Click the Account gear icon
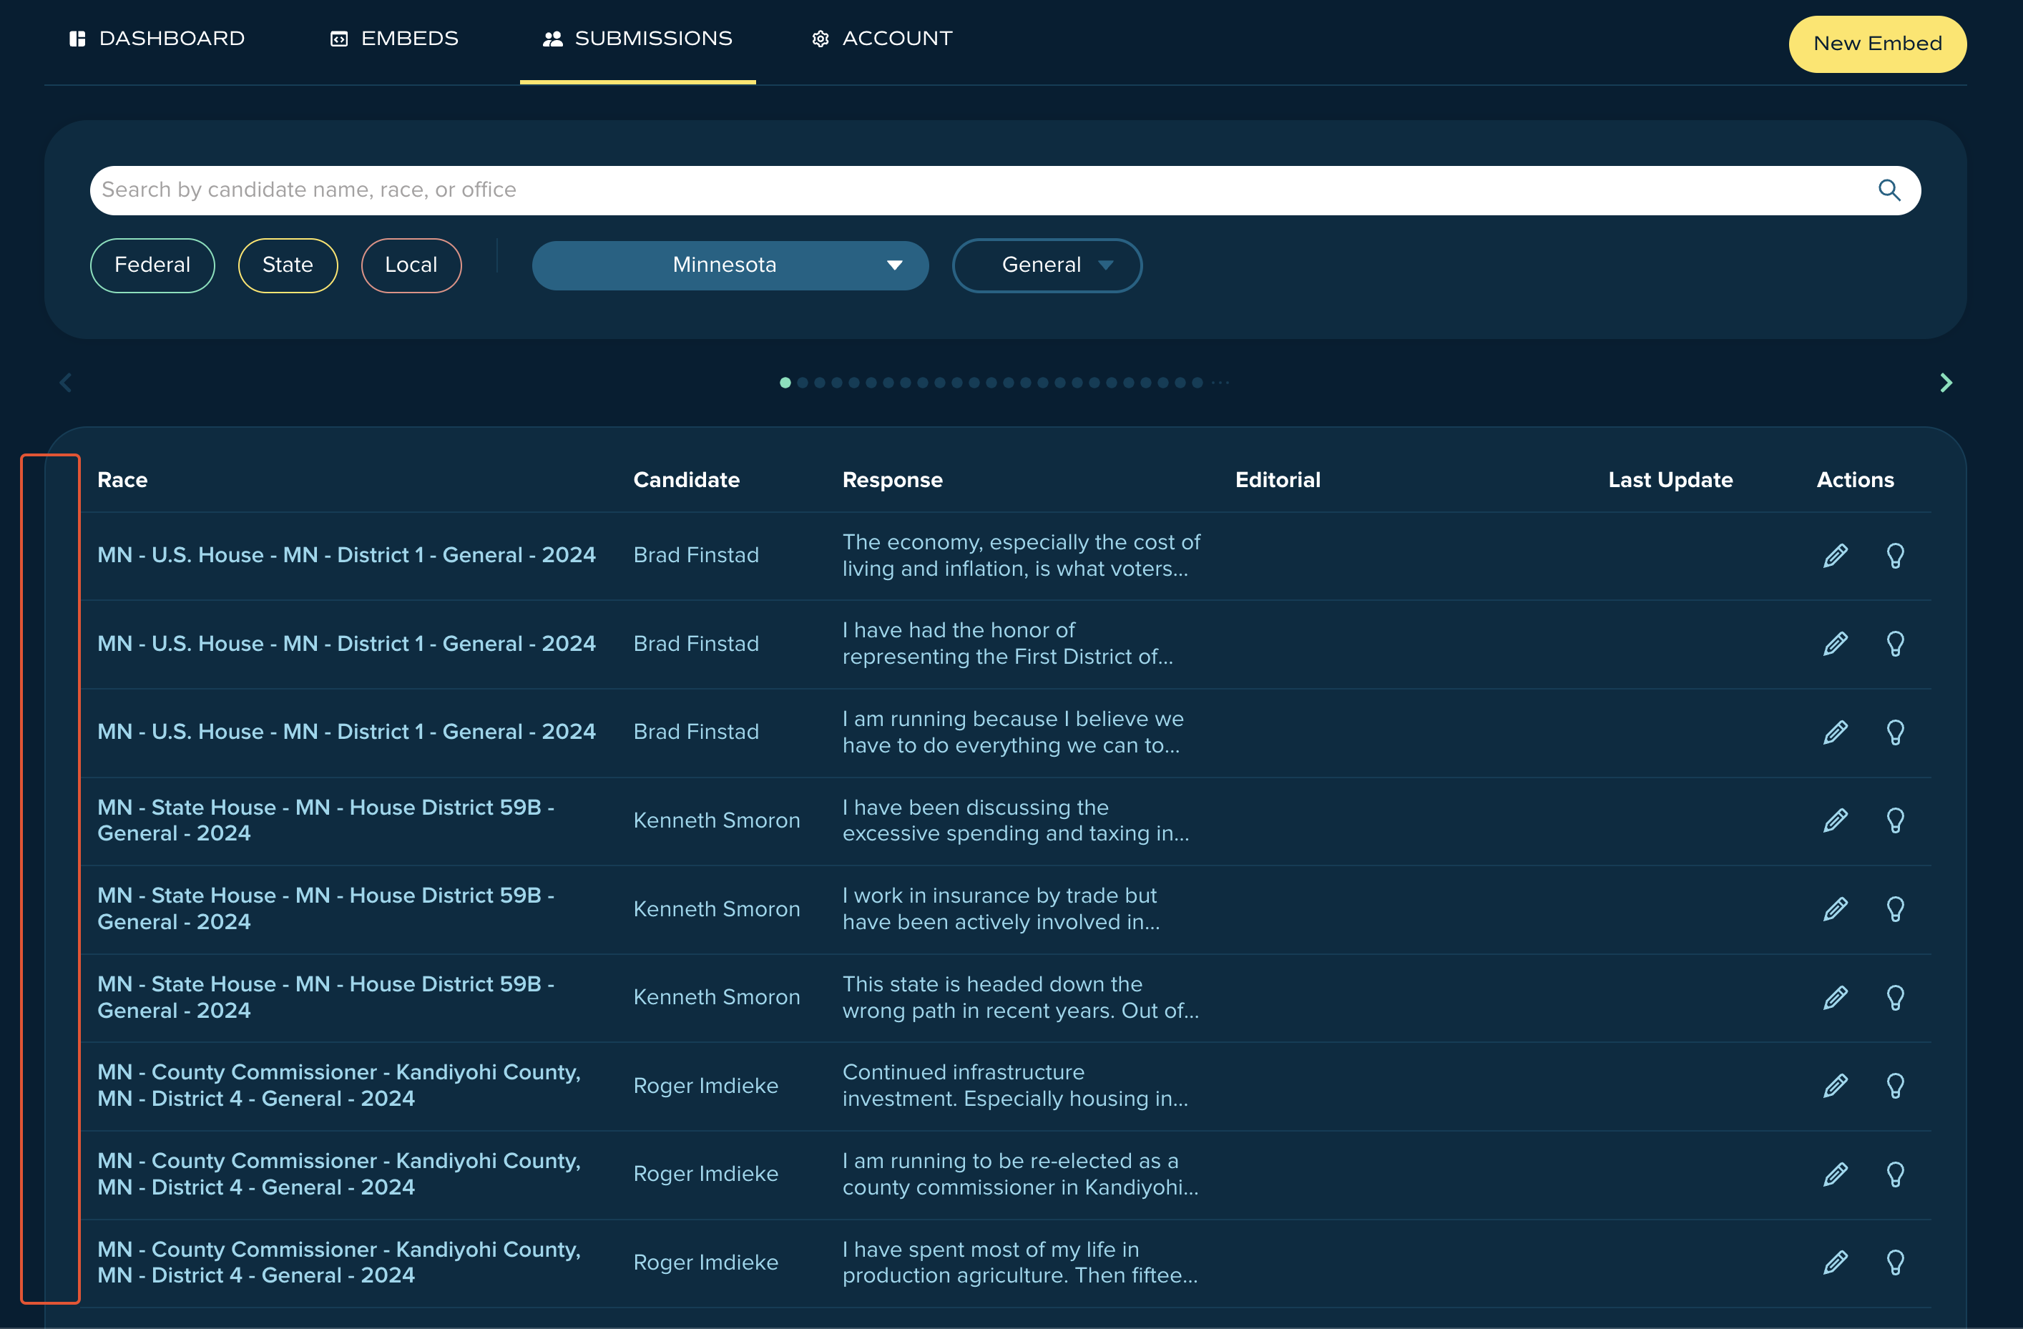Image resolution: width=2023 pixels, height=1329 pixels. tap(821, 38)
